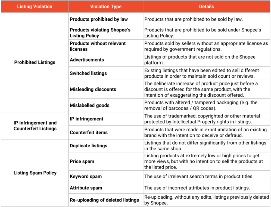Select the Mislabelled goods cell
Viewport: 271px width, 207px height.
90,105
